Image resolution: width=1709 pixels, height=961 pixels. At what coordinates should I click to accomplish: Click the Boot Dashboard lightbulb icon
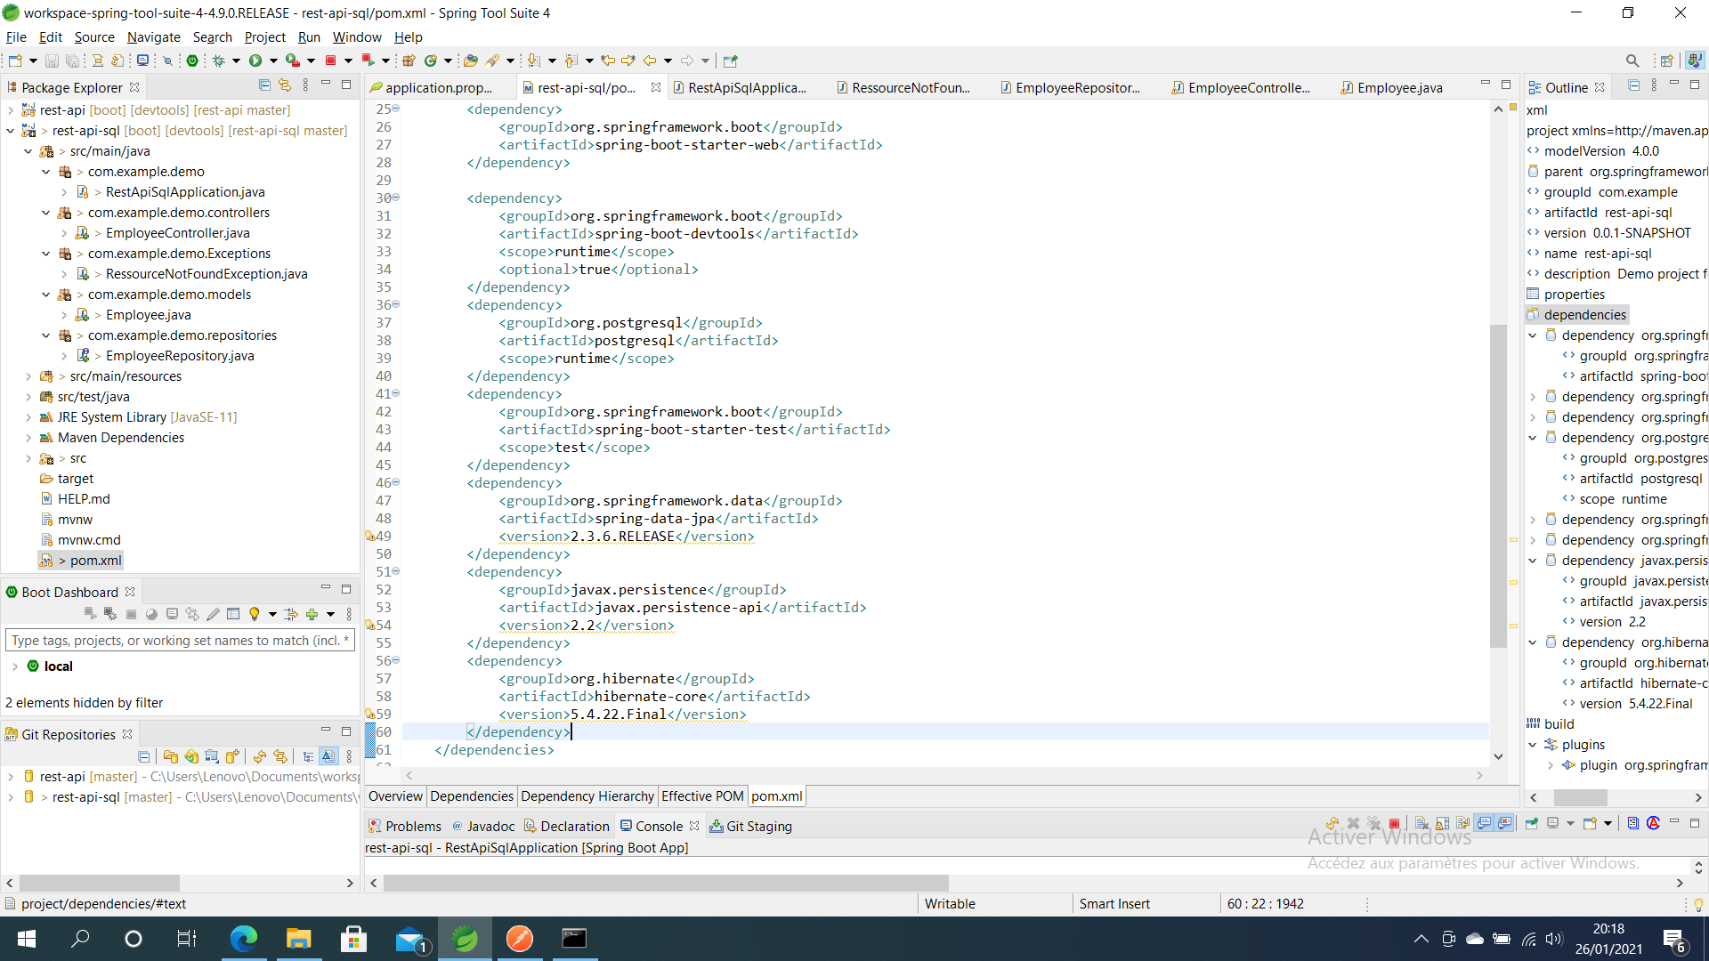click(255, 614)
